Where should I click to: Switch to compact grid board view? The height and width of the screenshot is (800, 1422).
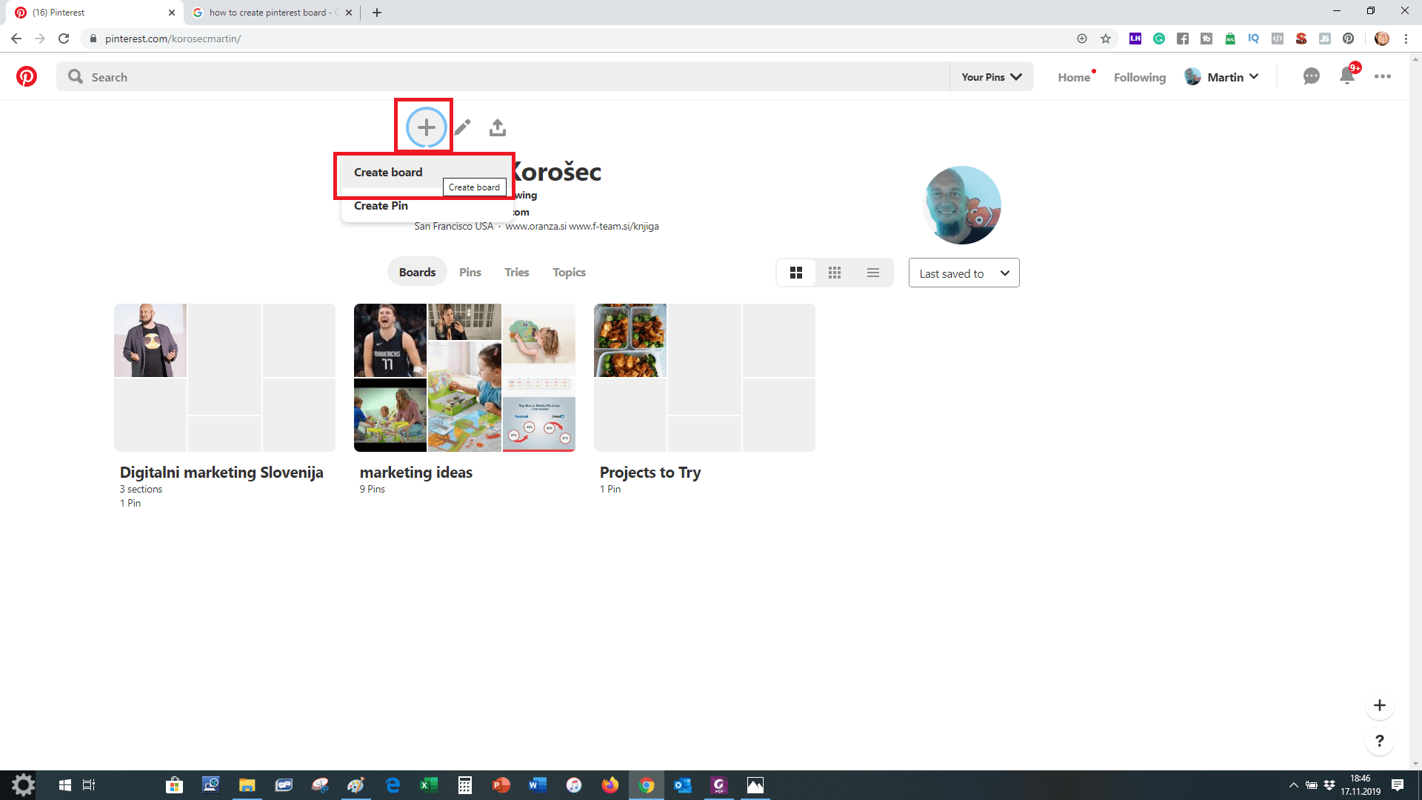point(835,273)
